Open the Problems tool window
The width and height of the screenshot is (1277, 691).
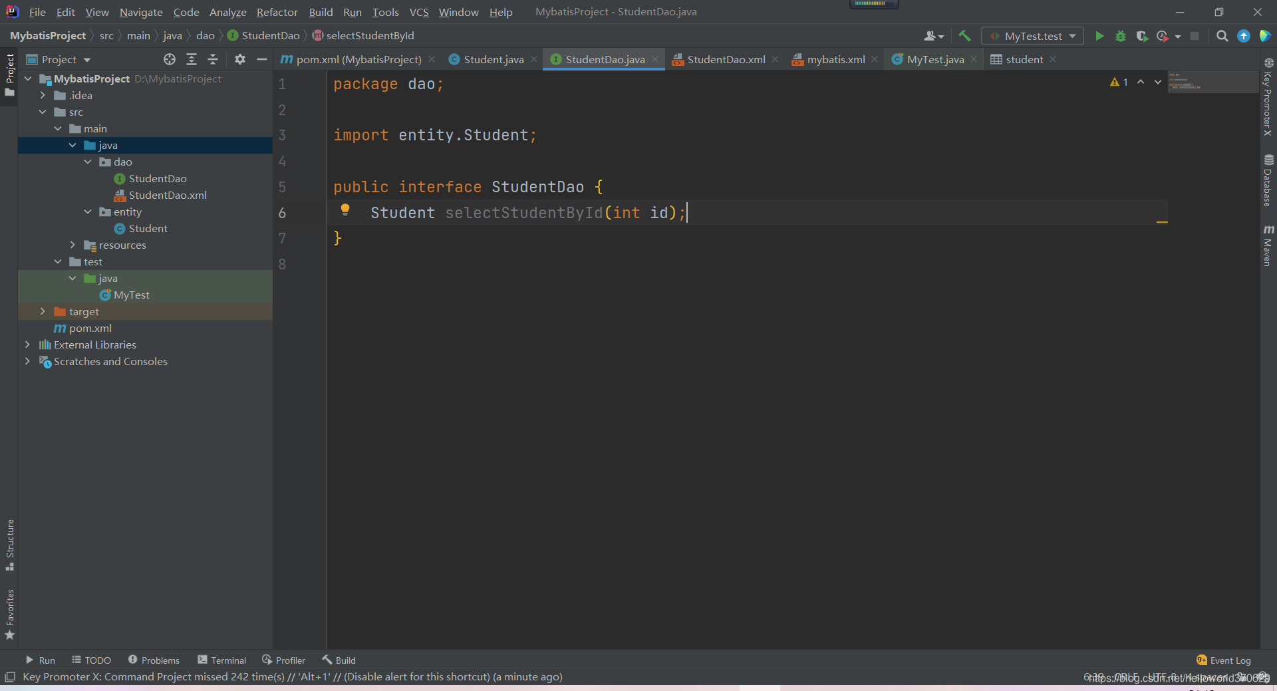tap(154, 660)
